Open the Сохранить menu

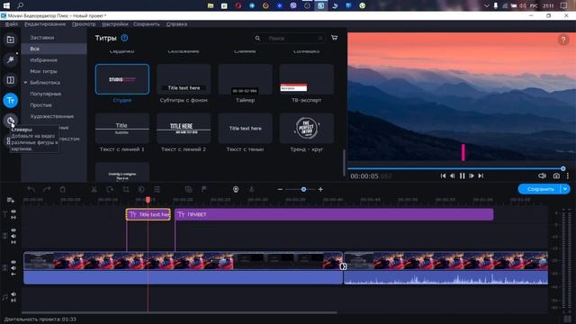[x=147, y=24]
